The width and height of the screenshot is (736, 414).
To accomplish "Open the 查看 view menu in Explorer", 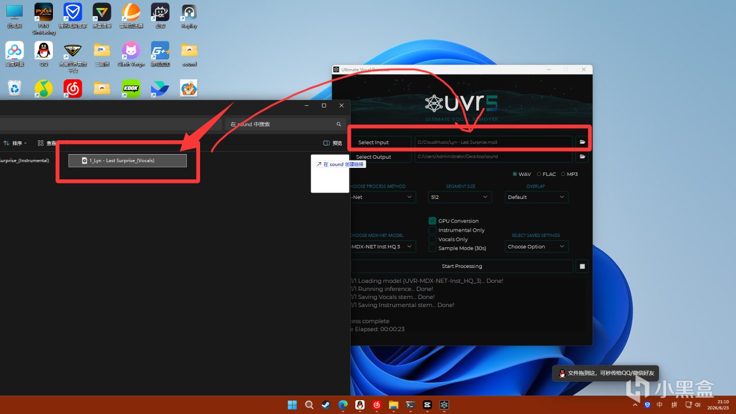I will click(x=48, y=143).
